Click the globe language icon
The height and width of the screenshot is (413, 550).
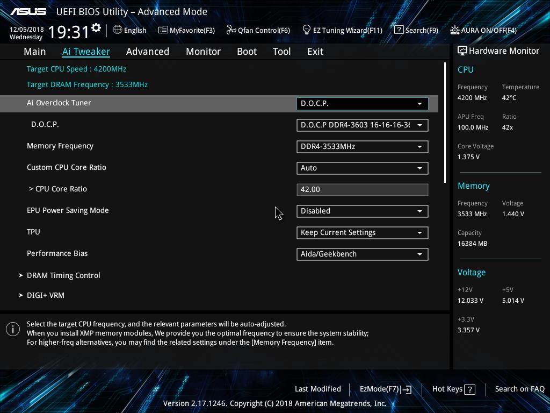[x=118, y=30]
